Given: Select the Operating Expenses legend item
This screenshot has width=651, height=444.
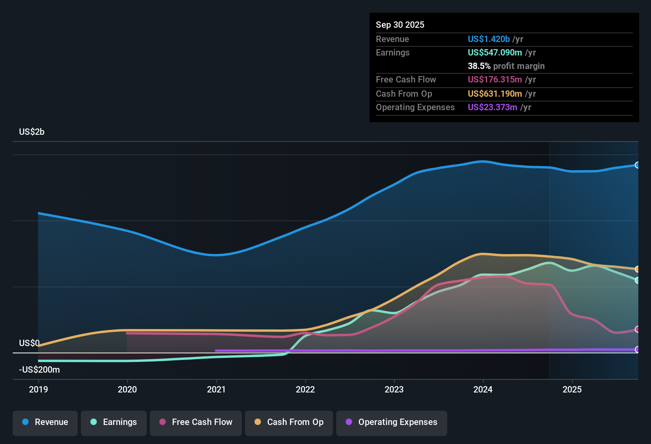Looking at the screenshot, I should [x=391, y=422].
